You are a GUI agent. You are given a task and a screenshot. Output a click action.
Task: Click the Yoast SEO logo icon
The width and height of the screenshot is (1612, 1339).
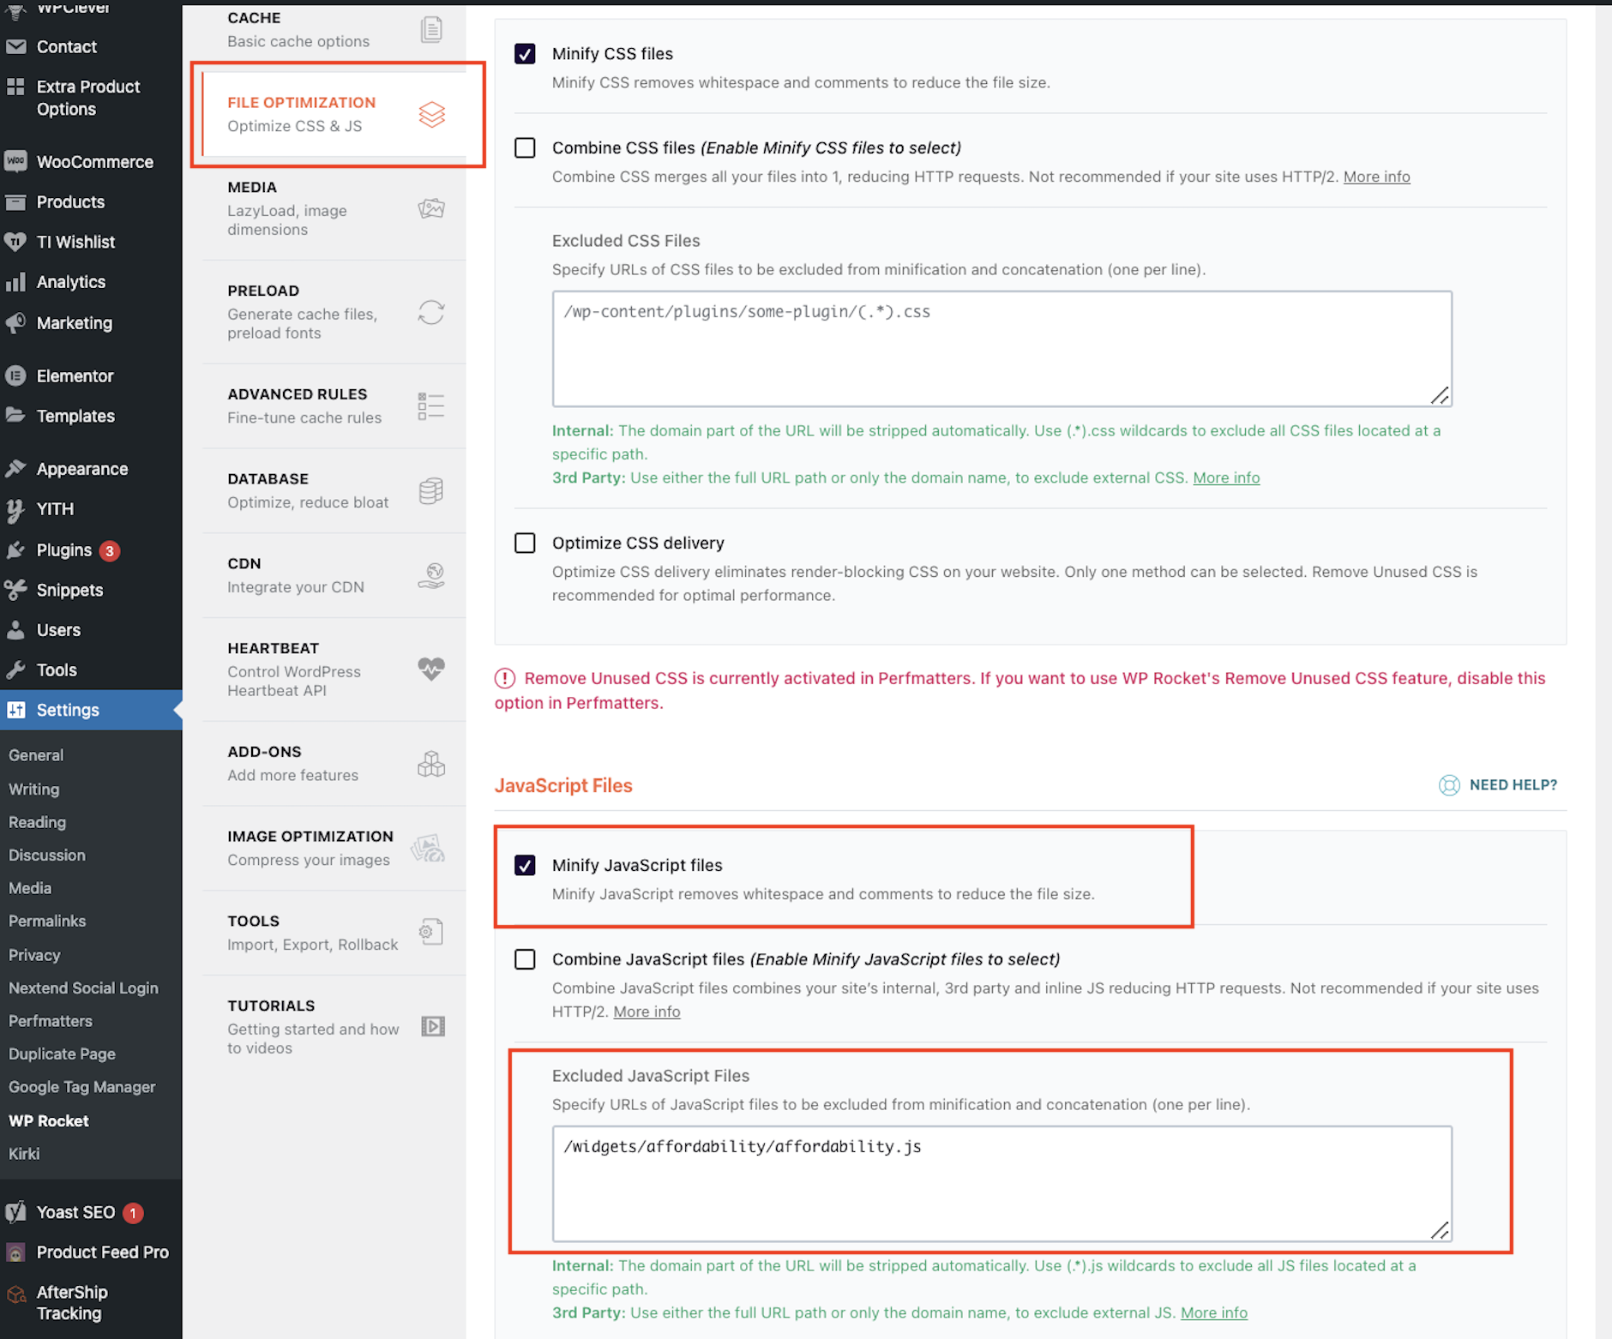[15, 1212]
